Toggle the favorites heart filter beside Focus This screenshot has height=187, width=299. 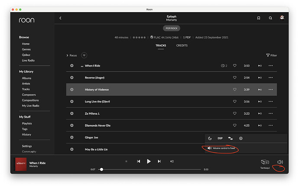[x=84, y=55]
